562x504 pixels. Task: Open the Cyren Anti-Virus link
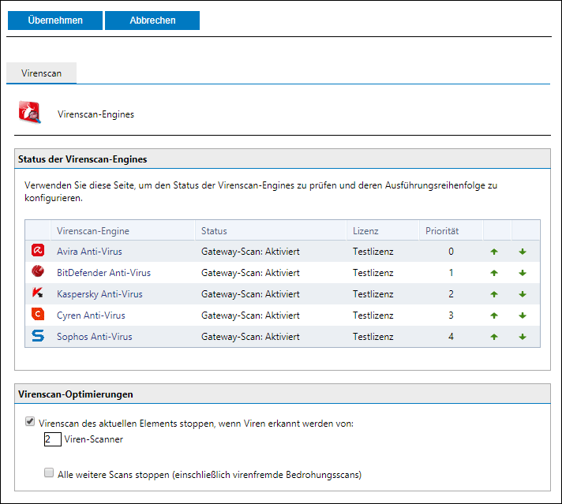tap(91, 315)
